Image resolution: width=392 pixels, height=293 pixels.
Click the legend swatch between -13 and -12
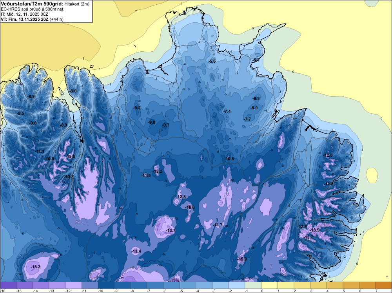click(57, 285)
